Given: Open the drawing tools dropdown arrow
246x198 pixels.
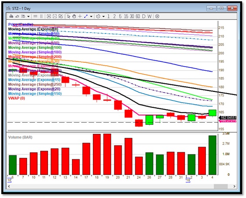Looking at the screenshot, I should (x=91, y=17).
